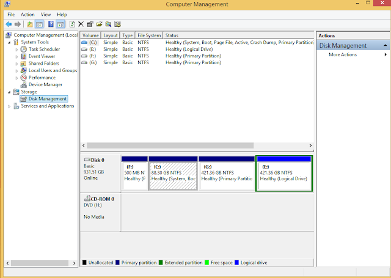Click the Disk 0 drive icon
This screenshot has height=278, width=391.
pyautogui.click(x=87, y=159)
